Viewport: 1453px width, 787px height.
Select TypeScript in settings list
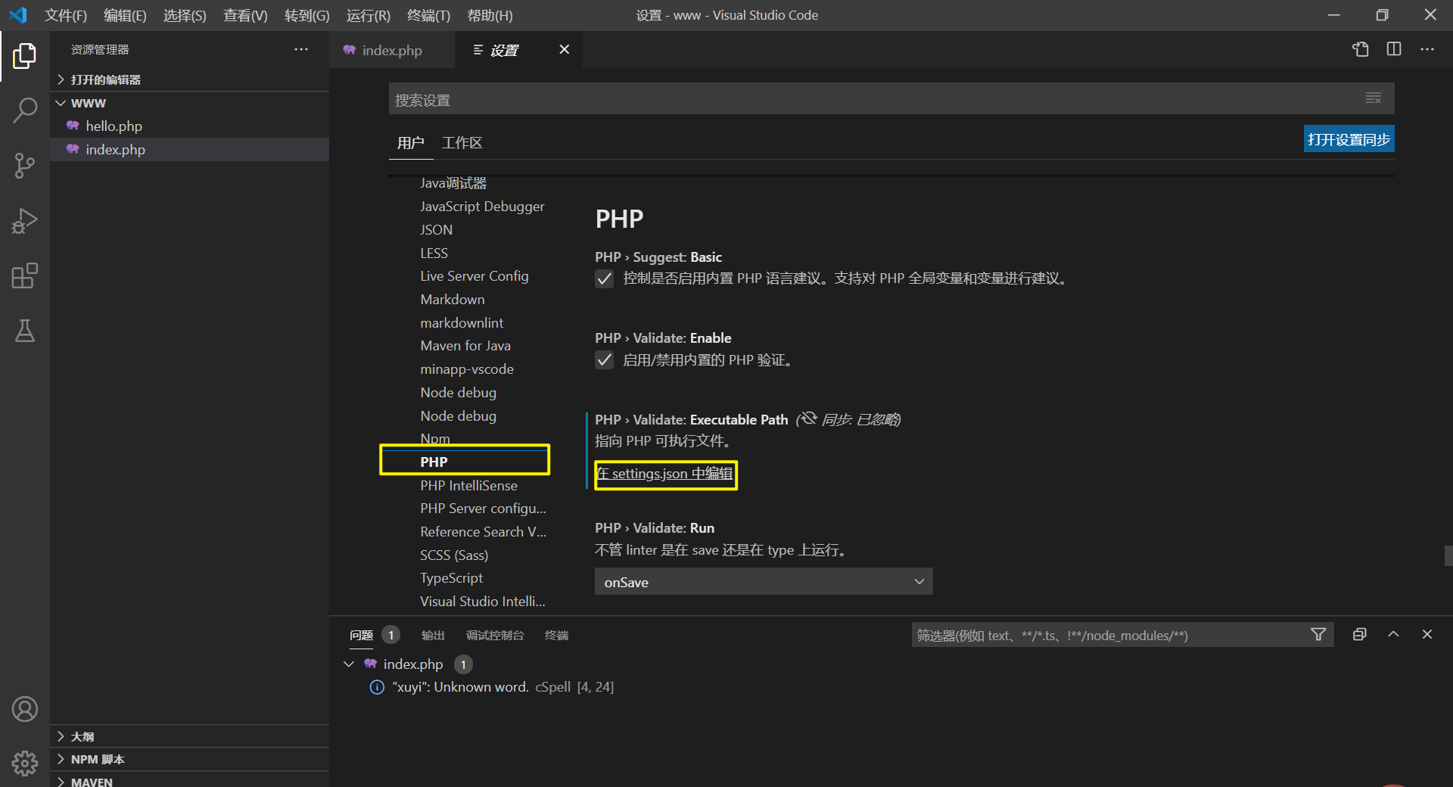click(x=451, y=578)
